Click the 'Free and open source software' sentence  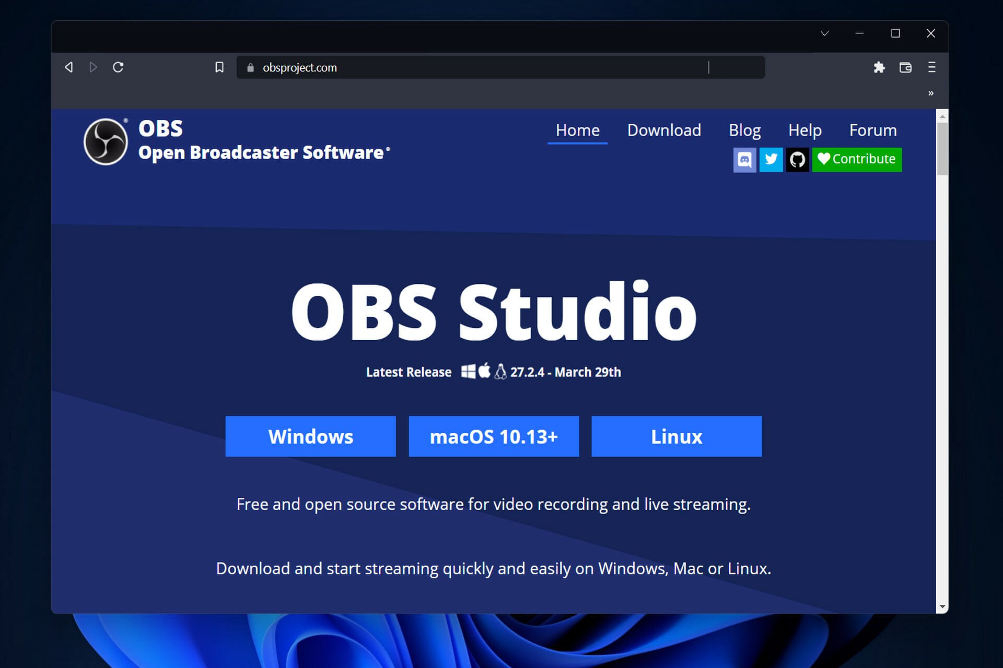[494, 504]
